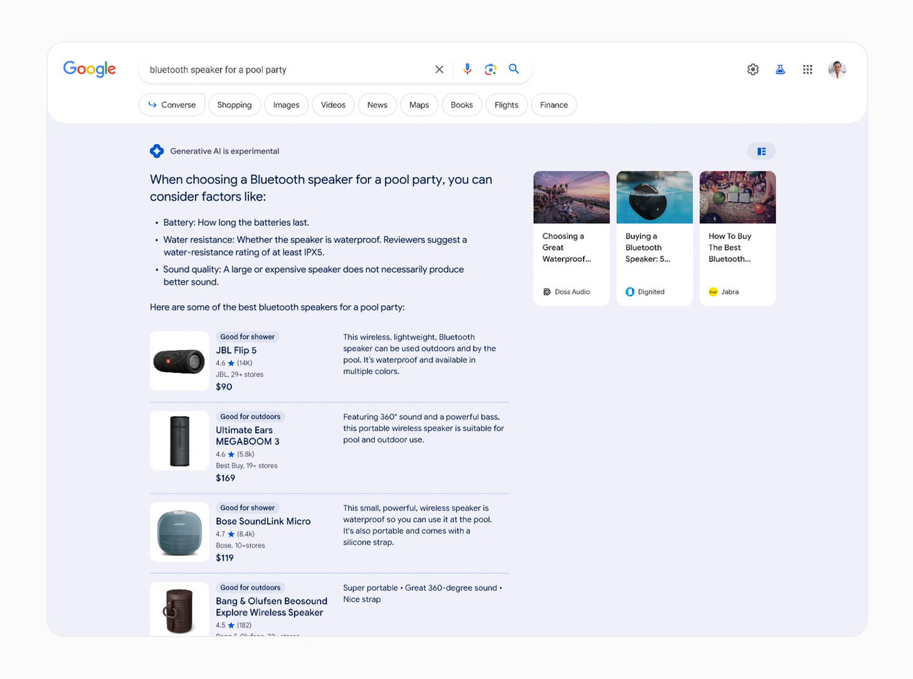Open the Choosing a Great Waterproof article card

click(571, 238)
